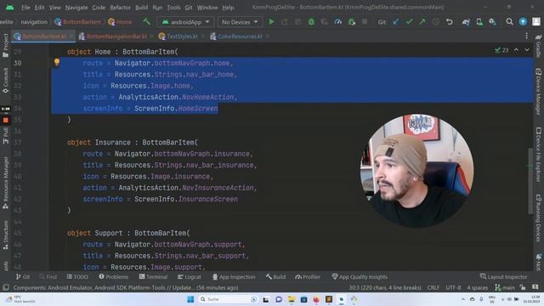Toggle the Device File Explorer sidebar tab
Screen dimensions: 544x306
(538, 154)
